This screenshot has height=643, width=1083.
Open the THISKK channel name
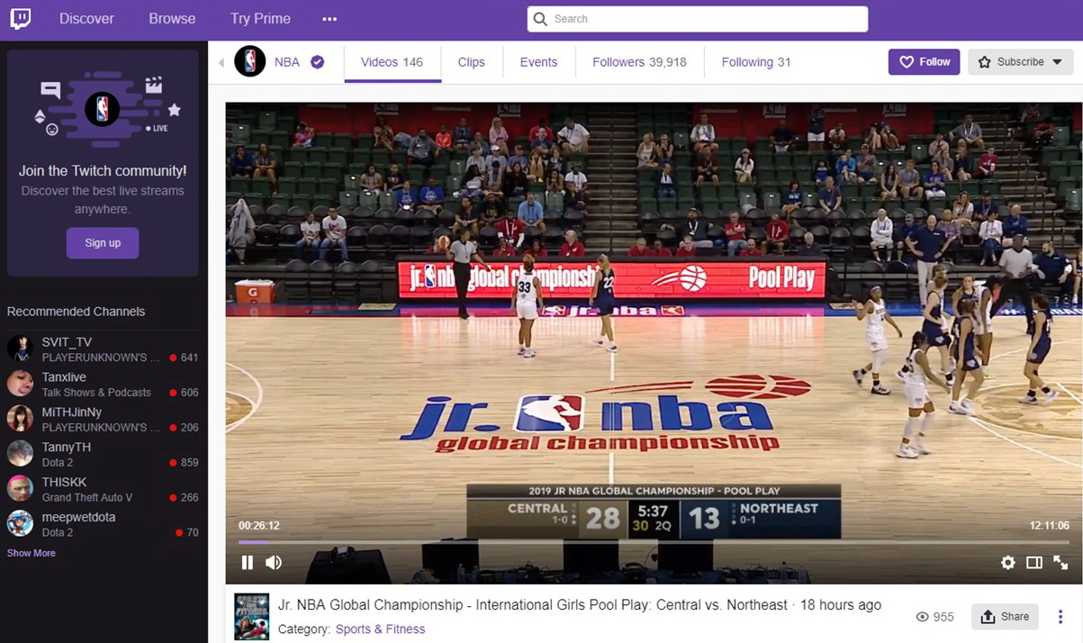[x=64, y=483]
